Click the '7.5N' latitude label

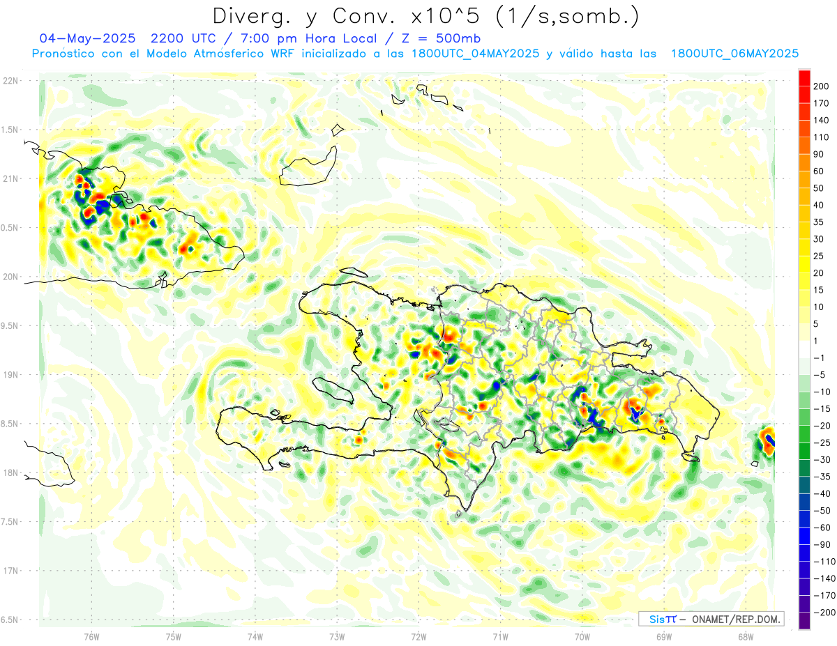[10, 522]
